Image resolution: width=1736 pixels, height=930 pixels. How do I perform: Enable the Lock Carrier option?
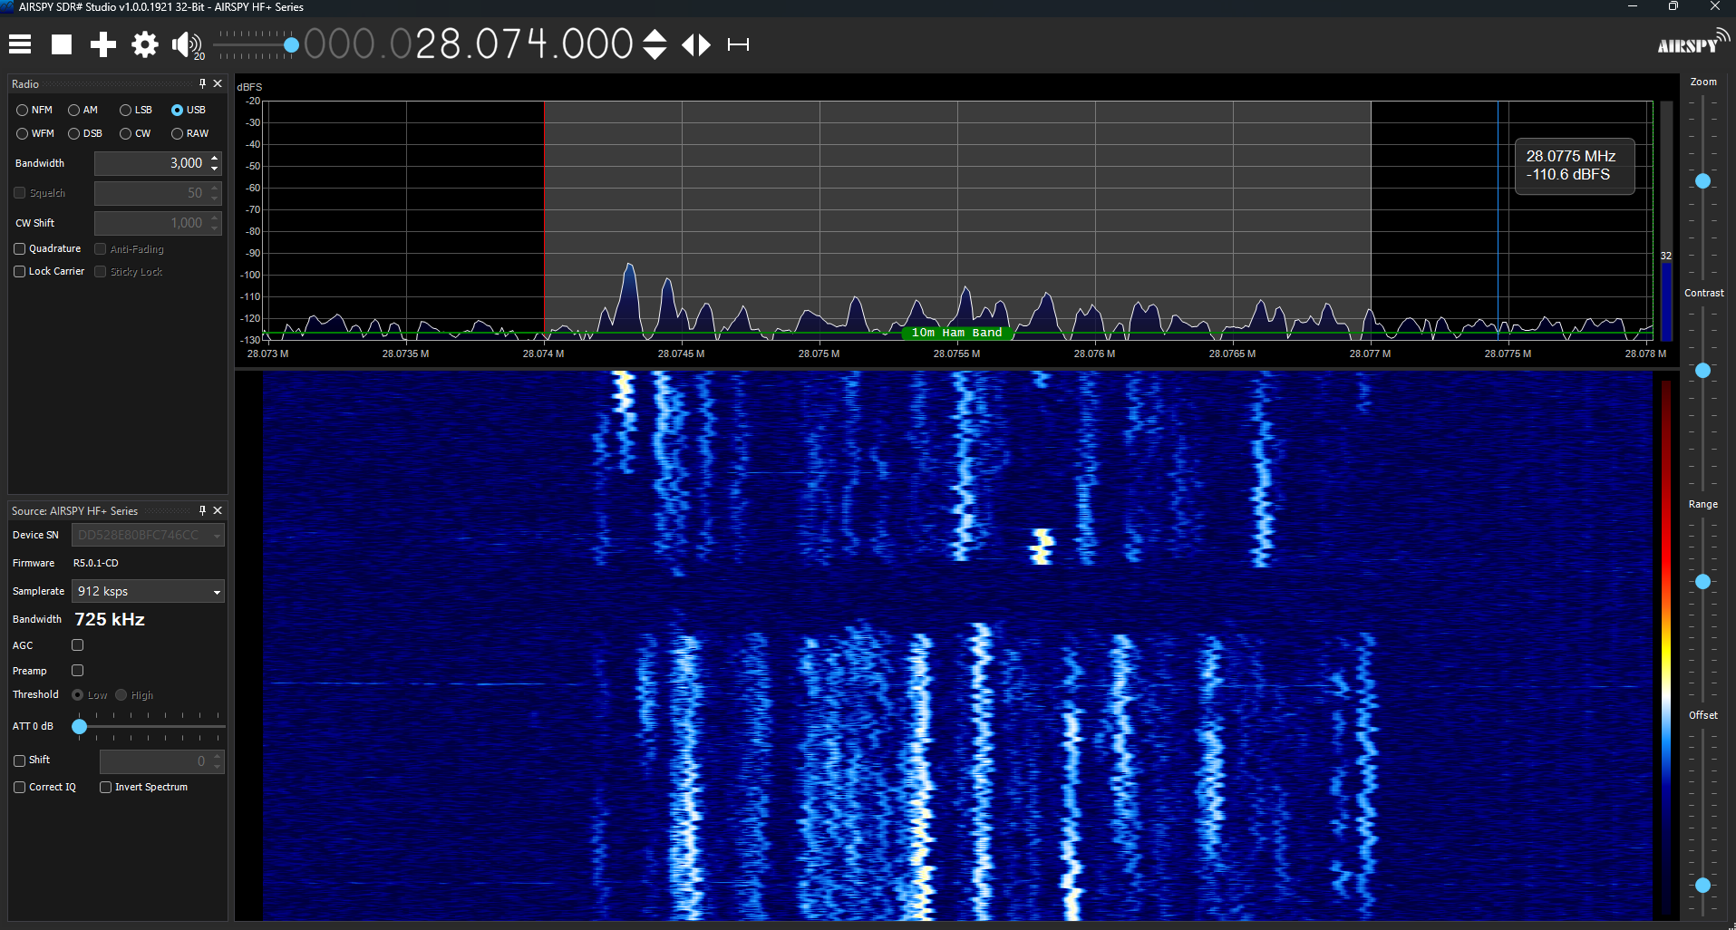pos(19,271)
